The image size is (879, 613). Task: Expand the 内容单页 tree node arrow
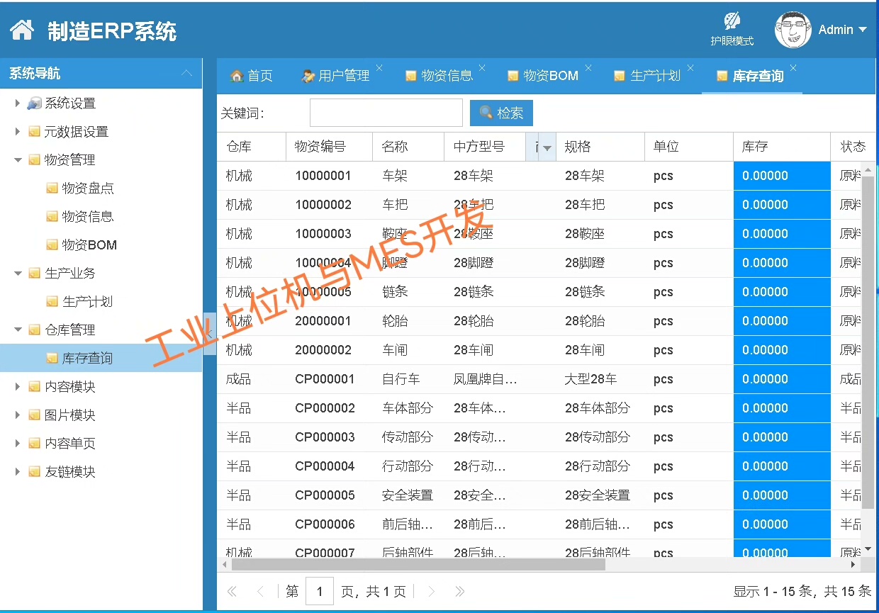(x=18, y=444)
